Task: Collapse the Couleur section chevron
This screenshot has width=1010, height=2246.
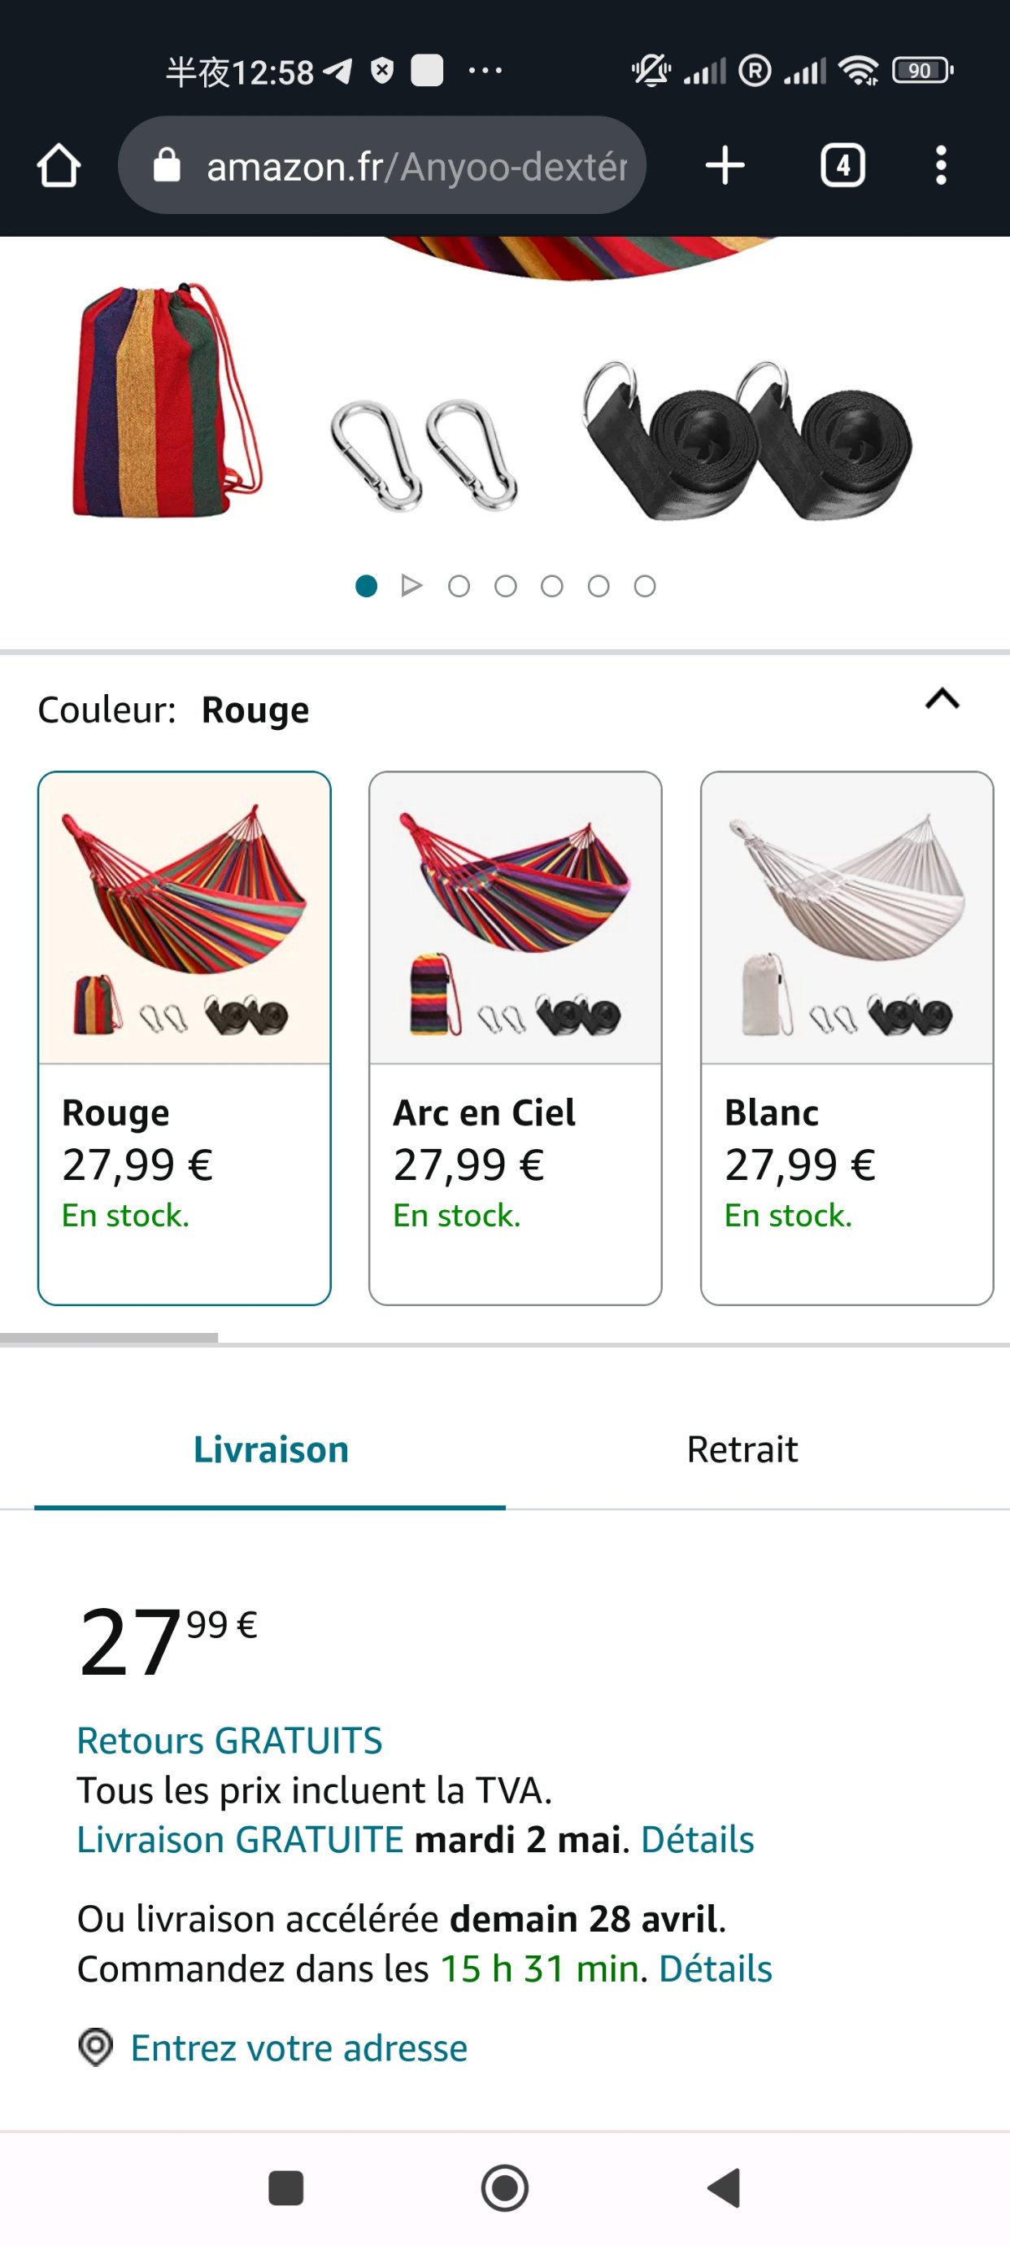Action: point(942,699)
